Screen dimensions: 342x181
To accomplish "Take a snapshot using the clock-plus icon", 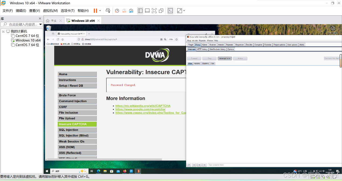I will tap(117, 11).
